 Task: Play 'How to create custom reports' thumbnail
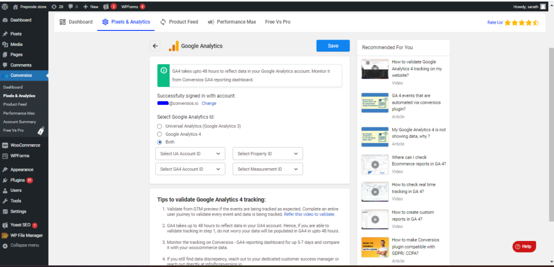tap(375, 219)
